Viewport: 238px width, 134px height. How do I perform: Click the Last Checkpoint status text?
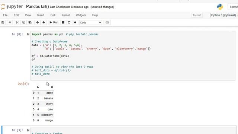[69, 7]
